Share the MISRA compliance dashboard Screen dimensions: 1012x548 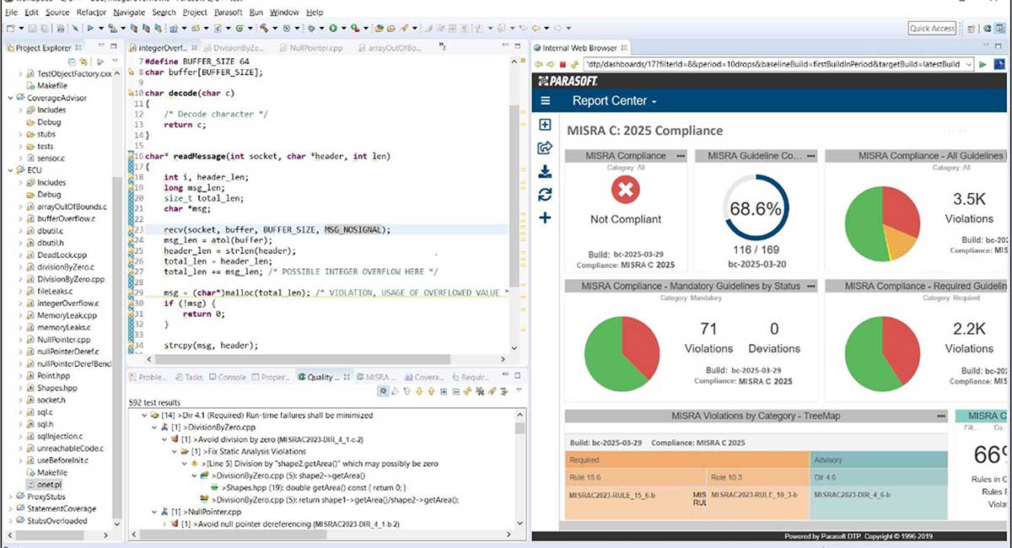click(x=545, y=147)
